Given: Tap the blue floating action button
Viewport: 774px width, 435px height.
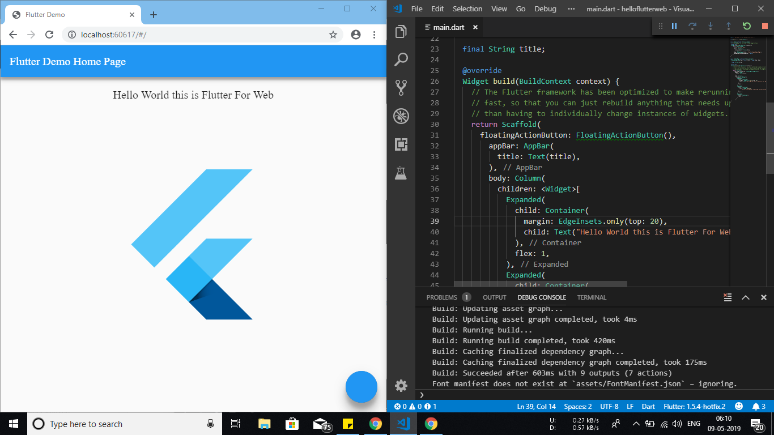Looking at the screenshot, I should pos(362,387).
